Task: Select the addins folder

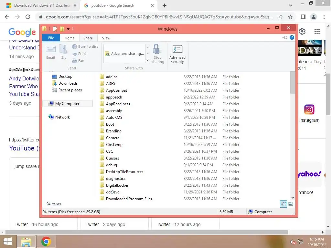Action: coord(112,77)
